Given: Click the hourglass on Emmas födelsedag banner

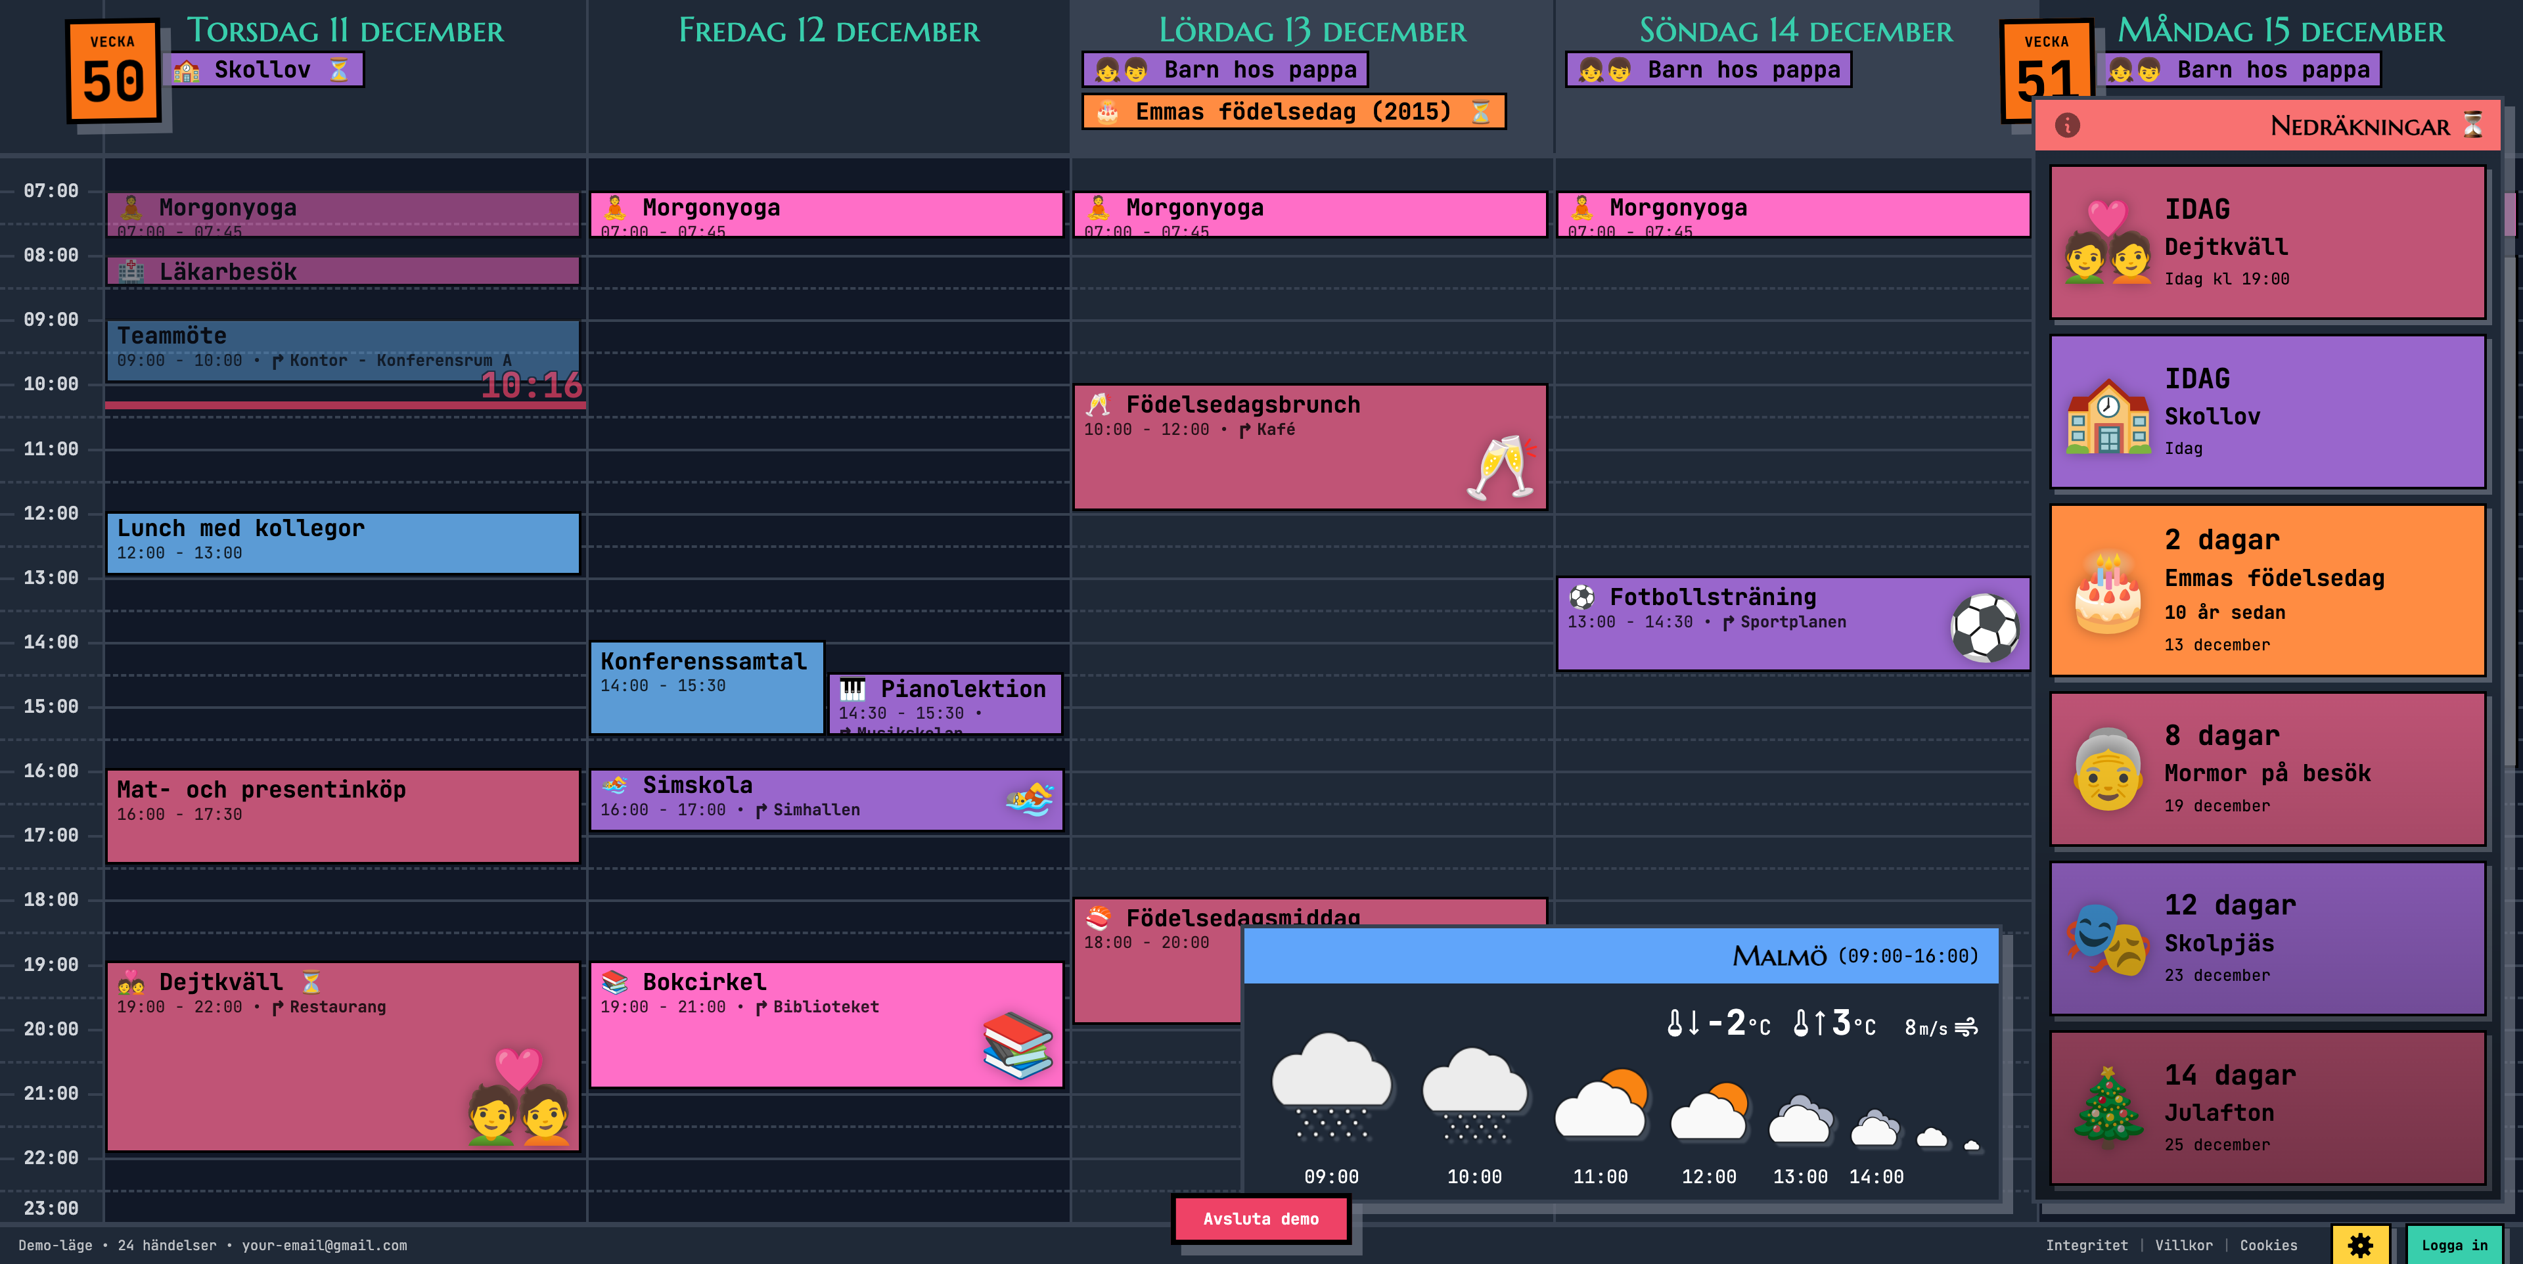Looking at the screenshot, I should click(1480, 112).
